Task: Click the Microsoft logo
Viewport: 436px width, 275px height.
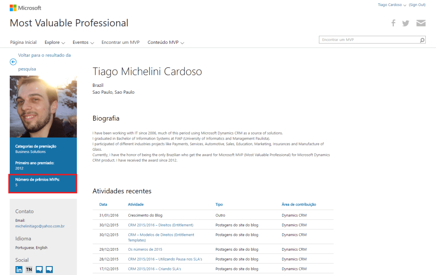Action: point(26,8)
